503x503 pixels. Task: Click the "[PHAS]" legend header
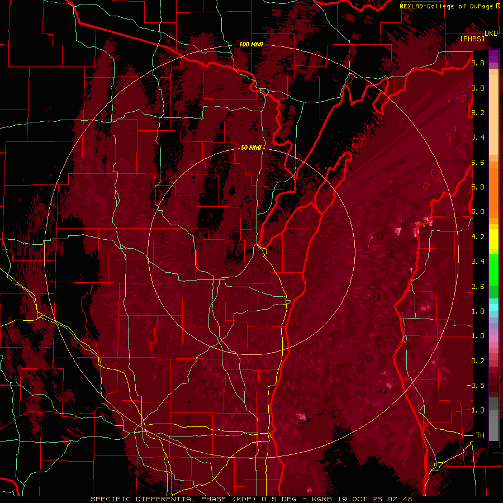click(x=472, y=39)
